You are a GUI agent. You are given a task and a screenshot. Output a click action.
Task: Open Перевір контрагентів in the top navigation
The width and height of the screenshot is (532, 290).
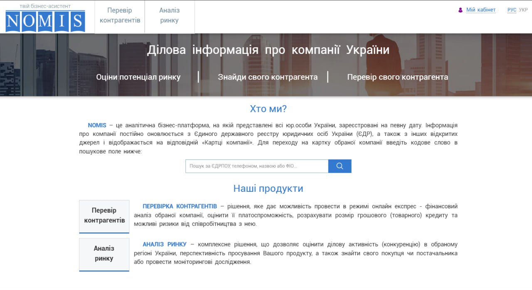pyautogui.click(x=120, y=15)
